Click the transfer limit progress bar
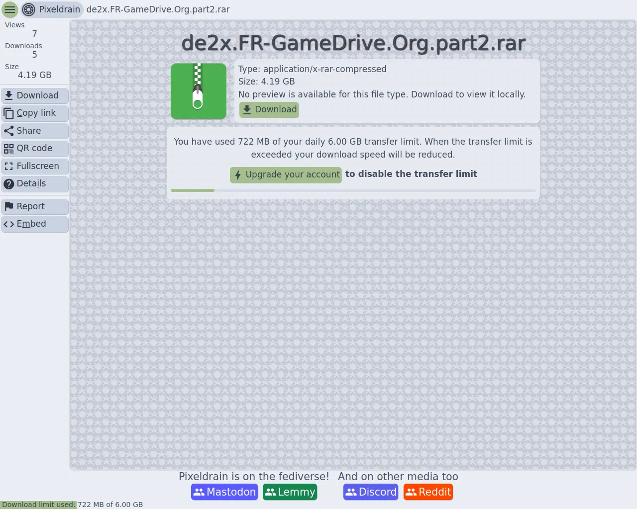This screenshot has height=509, width=637. pos(353,190)
